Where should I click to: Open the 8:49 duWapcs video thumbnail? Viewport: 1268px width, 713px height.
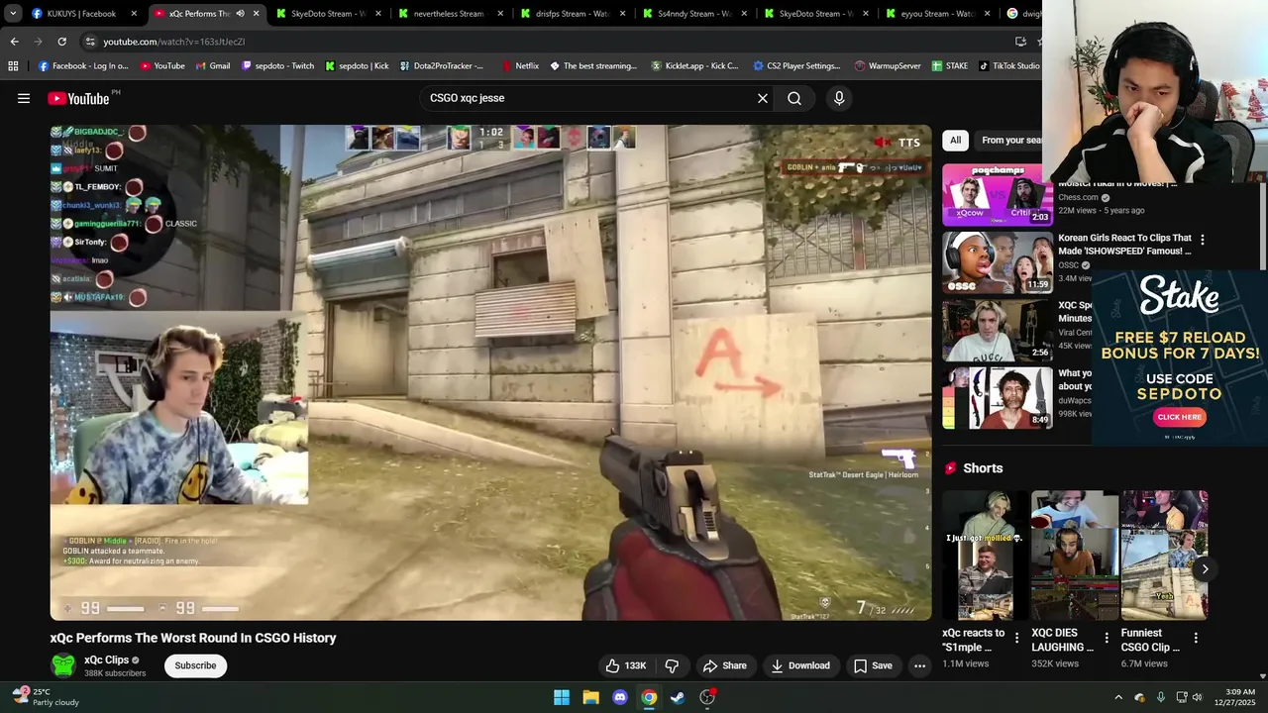point(997,398)
